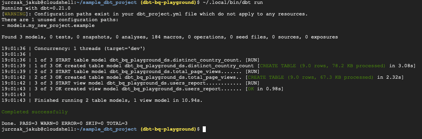The height and width of the screenshot is (139, 422).
Task: Click '~/sample_dbt_project' path in the top prompt
Action: [x=106, y=2]
